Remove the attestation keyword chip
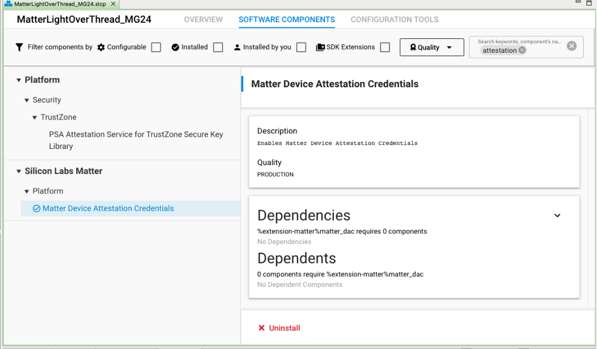Image resolution: width=597 pixels, height=349 pixels. click(522, 50)
